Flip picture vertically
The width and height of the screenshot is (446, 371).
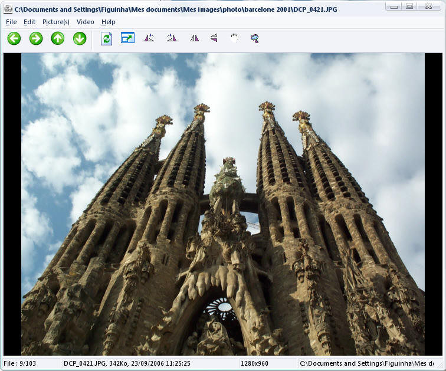click(214, 38)
